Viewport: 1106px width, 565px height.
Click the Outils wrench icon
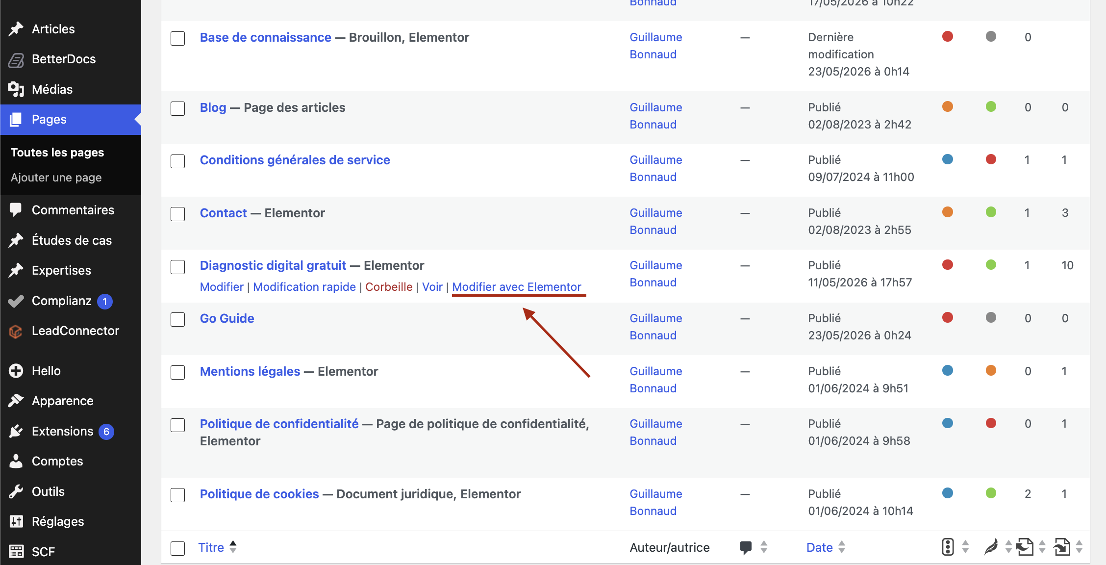coord(16,491)
